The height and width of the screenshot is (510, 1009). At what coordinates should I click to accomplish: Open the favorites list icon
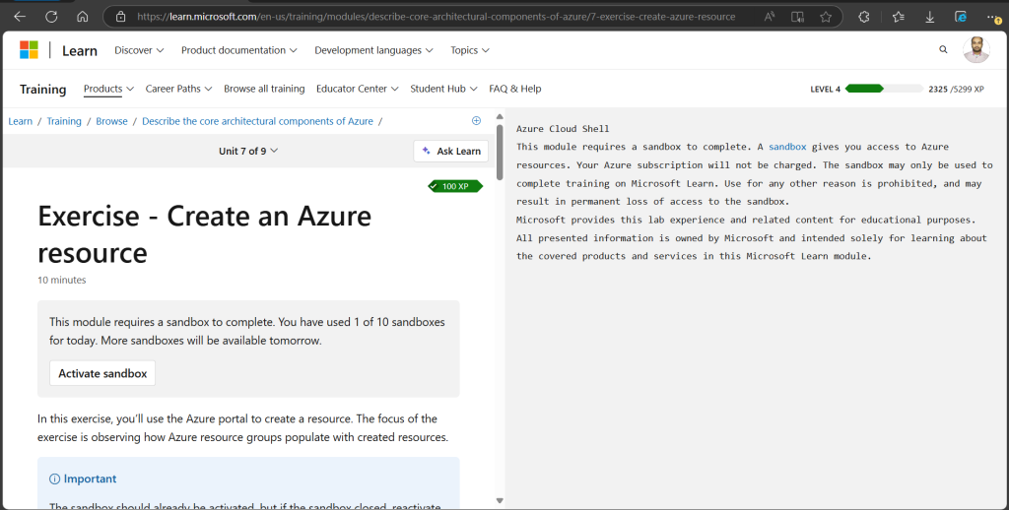pos(899,18)
